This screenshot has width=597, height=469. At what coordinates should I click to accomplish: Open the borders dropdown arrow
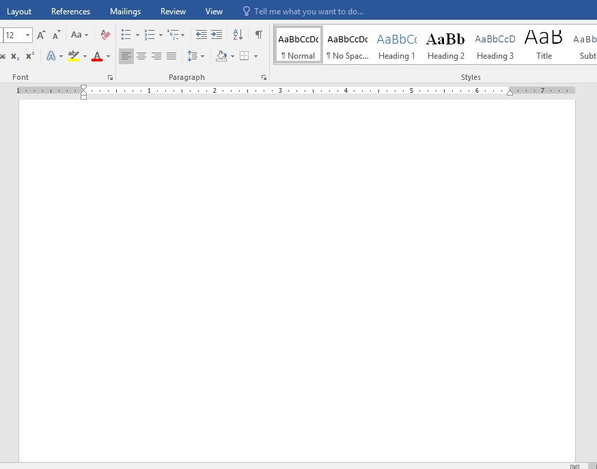[256, 57]
